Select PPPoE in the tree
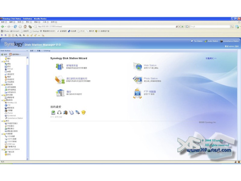The image size is (241, 181). [9, 69]
